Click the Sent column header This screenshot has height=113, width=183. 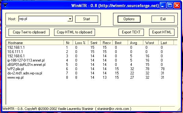(94, 43)
